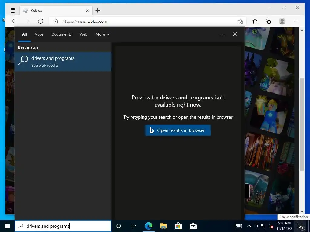Open News and interests widget
The image size is (310, 232).
point(238,226)
